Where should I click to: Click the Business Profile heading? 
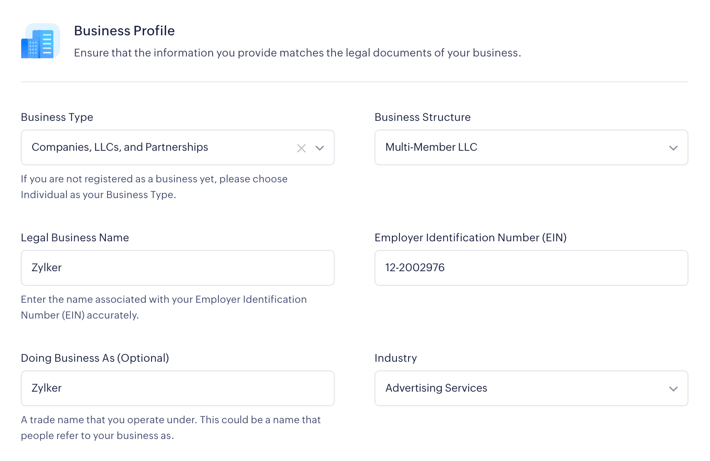tap(124, 31)
